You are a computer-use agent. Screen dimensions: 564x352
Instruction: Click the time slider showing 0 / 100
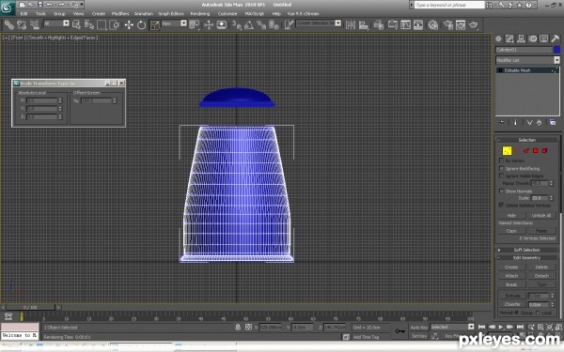point(30,308)
